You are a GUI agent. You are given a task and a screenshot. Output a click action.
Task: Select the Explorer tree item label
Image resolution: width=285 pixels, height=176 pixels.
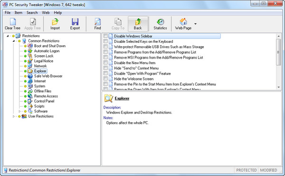[40, 71]
